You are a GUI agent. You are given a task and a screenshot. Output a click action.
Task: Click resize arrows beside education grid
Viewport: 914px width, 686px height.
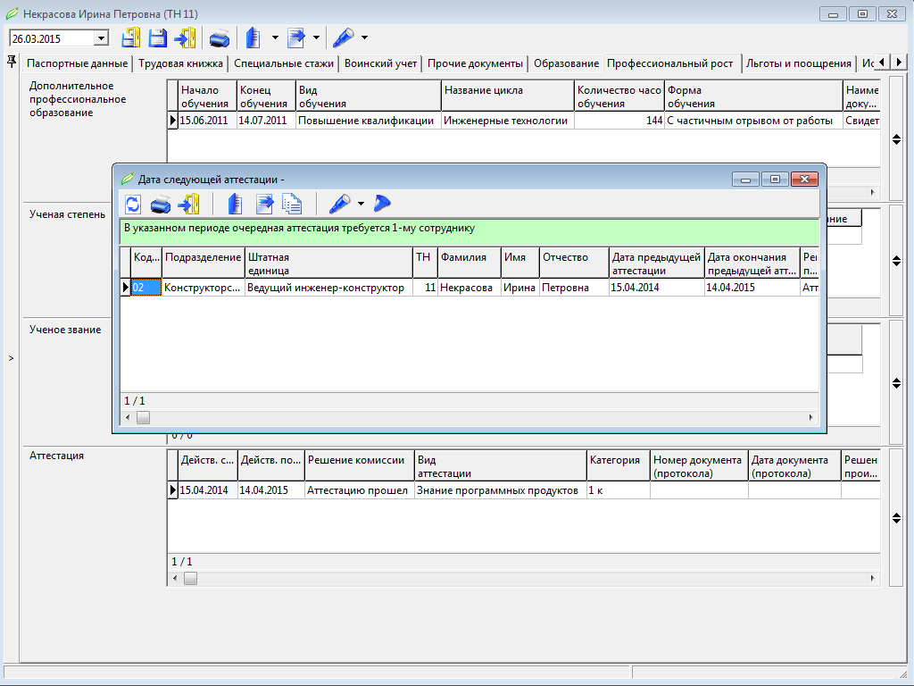click(x=896, y=139)
